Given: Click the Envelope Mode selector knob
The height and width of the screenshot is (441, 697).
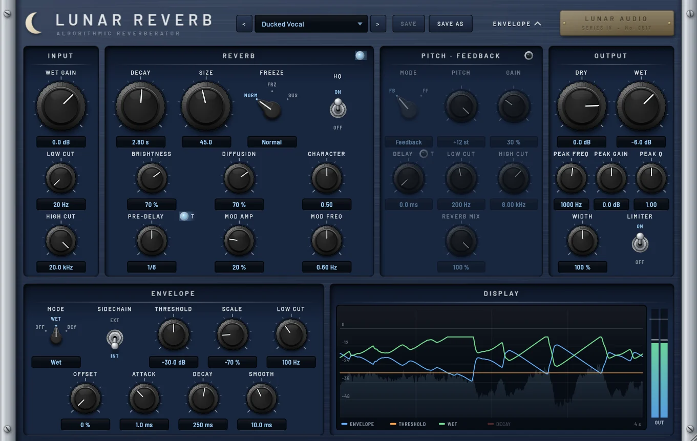Looking at the screenshot, I should pyautogui.click(x=56, y=336).
